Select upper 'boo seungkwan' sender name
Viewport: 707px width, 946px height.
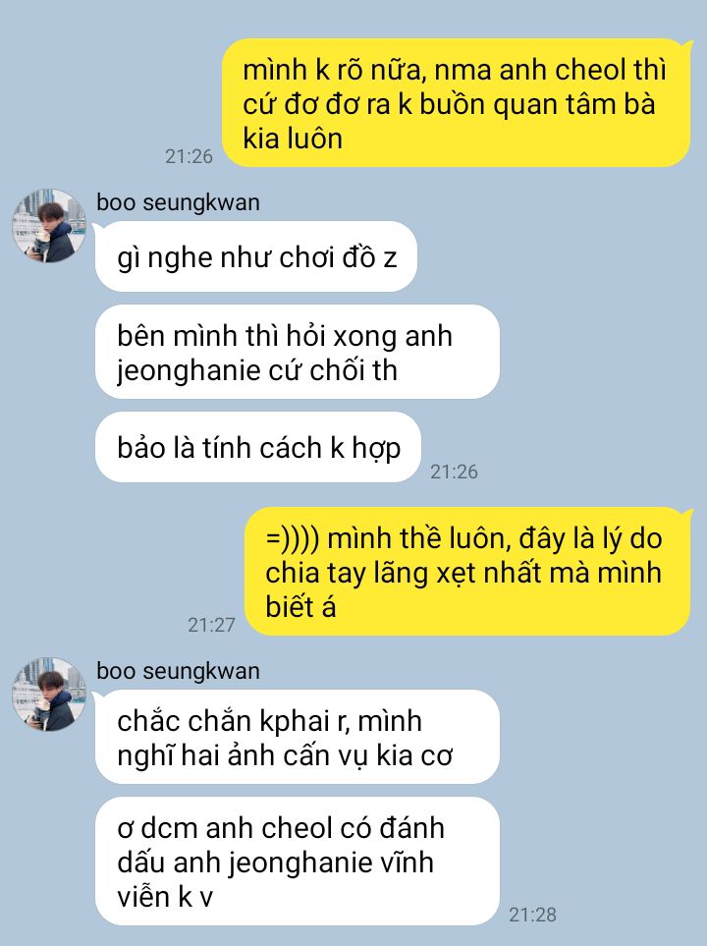[178, 202]
